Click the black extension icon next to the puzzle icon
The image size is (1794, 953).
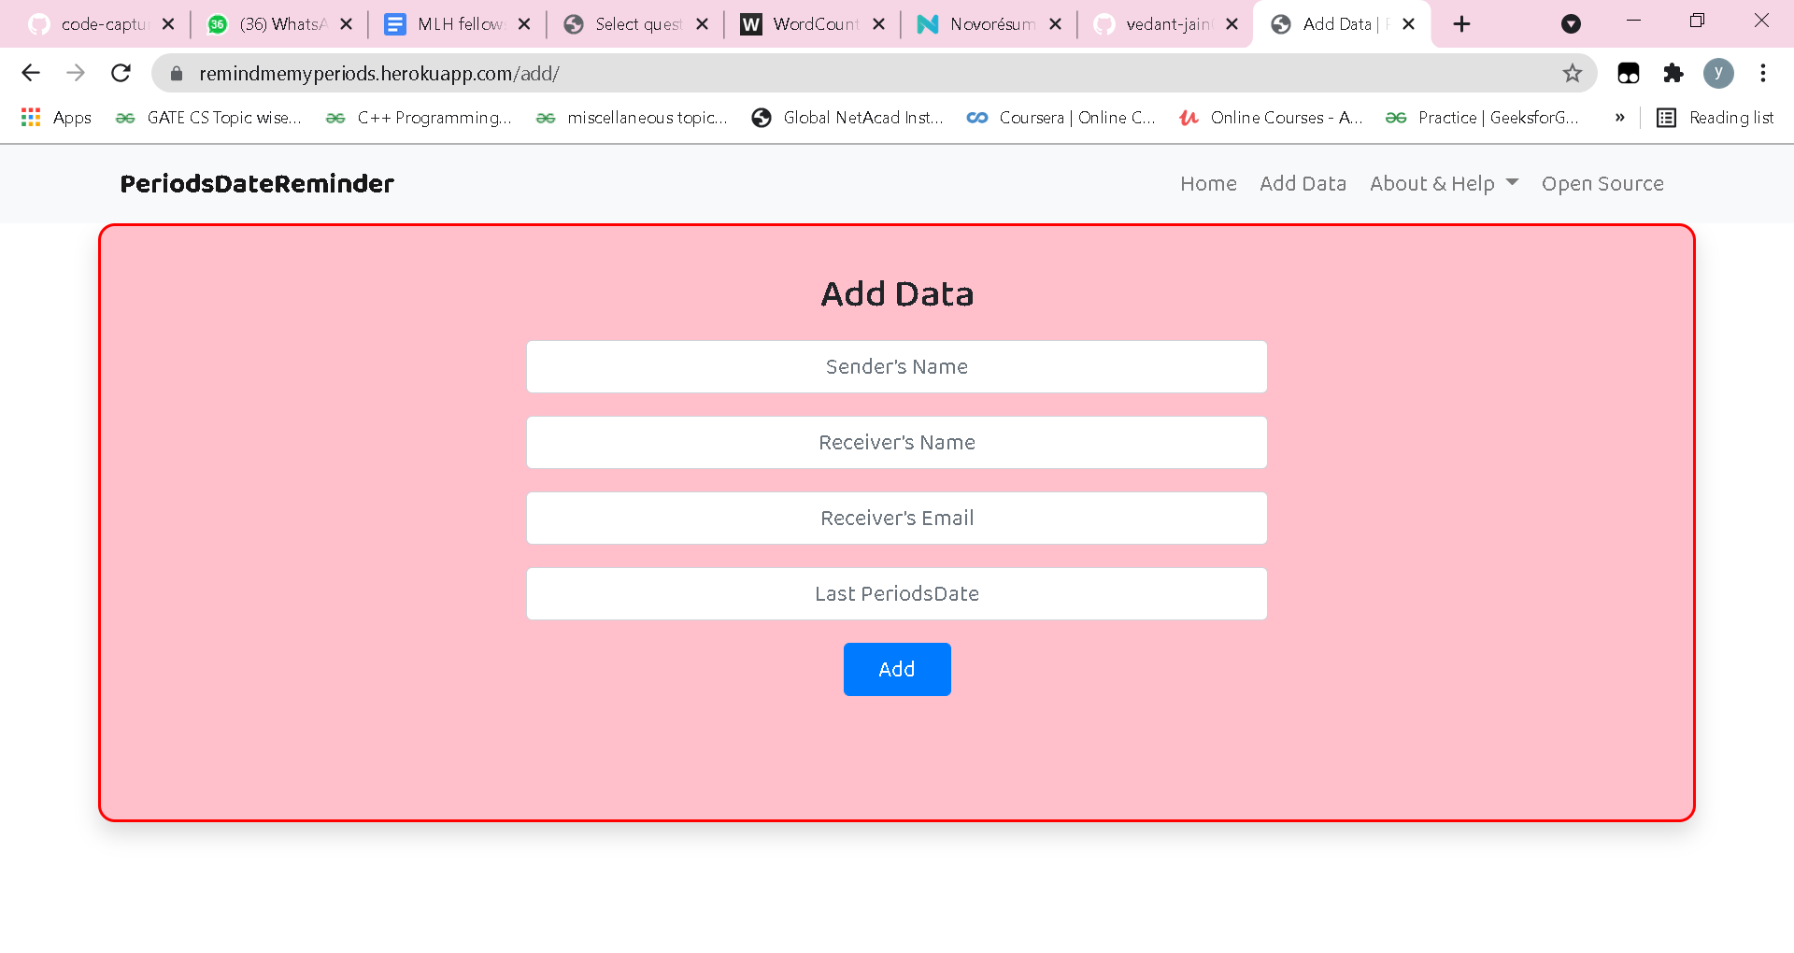(1629, 73)
